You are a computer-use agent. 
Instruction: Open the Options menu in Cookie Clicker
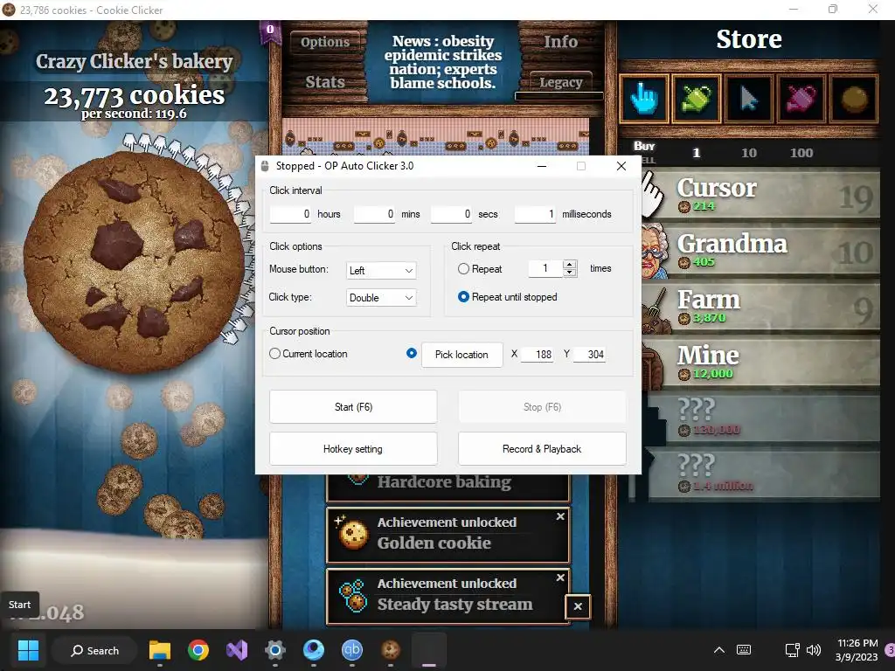tap(325, 42)
